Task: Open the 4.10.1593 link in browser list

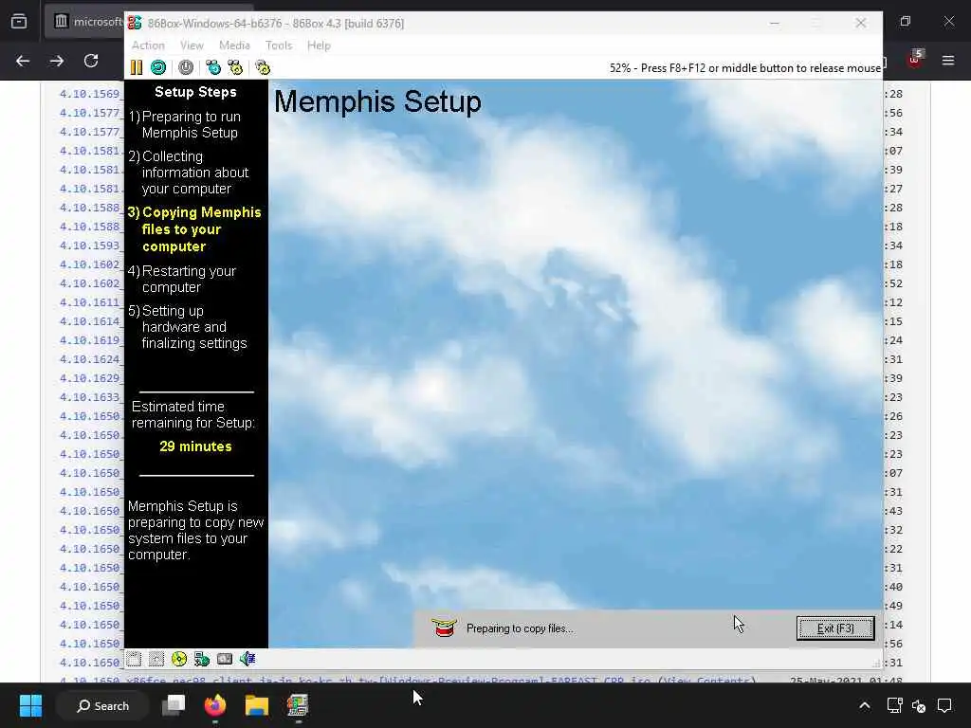Action: coord(90,246)
